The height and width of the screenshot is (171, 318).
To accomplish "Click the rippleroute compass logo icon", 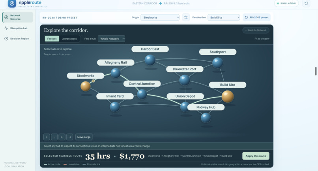I will 12,4.
